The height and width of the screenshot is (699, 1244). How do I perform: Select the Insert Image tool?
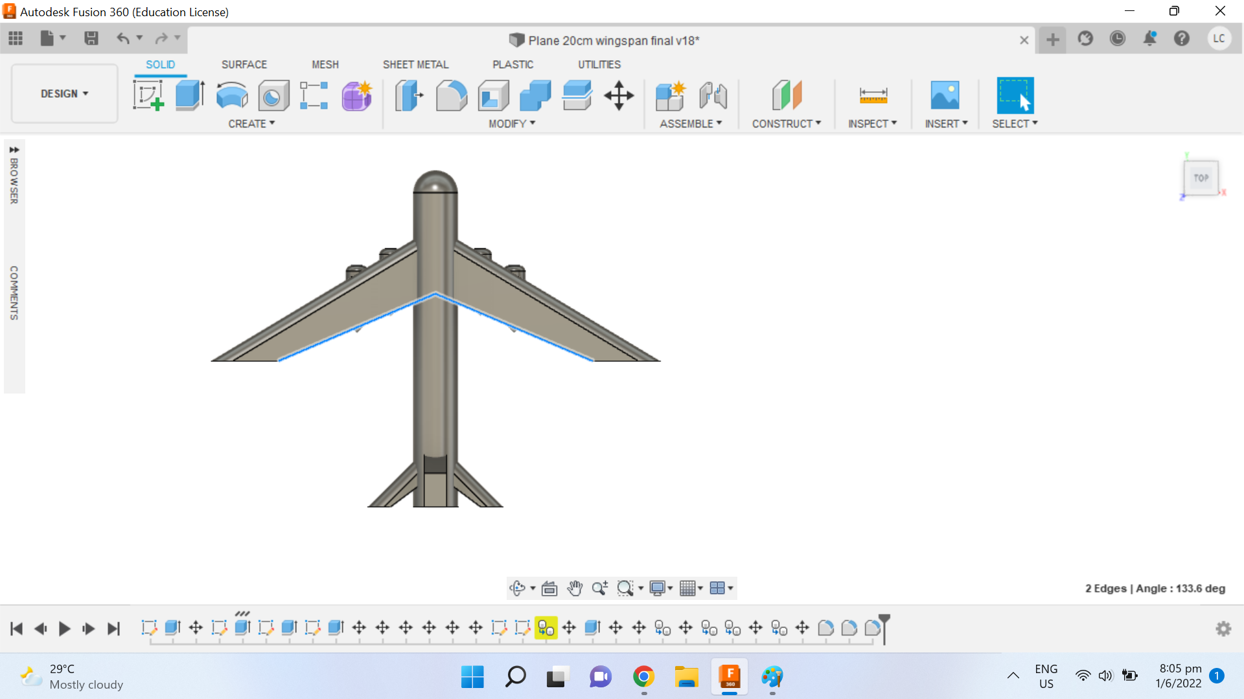946,96
